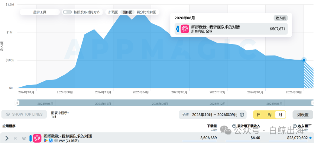
Task: Click value $6.40 in row
Action: [255, 137]
